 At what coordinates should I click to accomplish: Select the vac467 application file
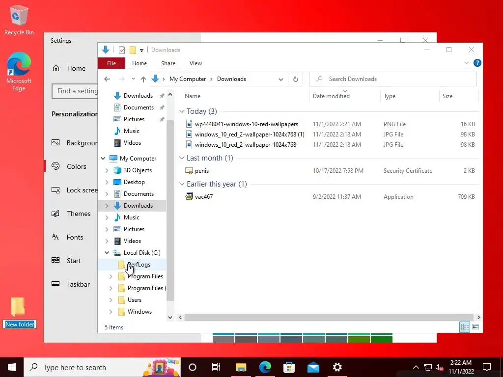[204, 197]
